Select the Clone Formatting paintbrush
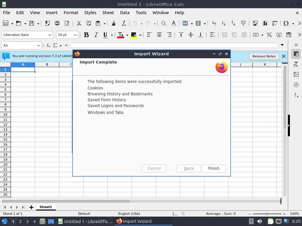Viewport: 302px width, 226px height. tap(114, 24)
